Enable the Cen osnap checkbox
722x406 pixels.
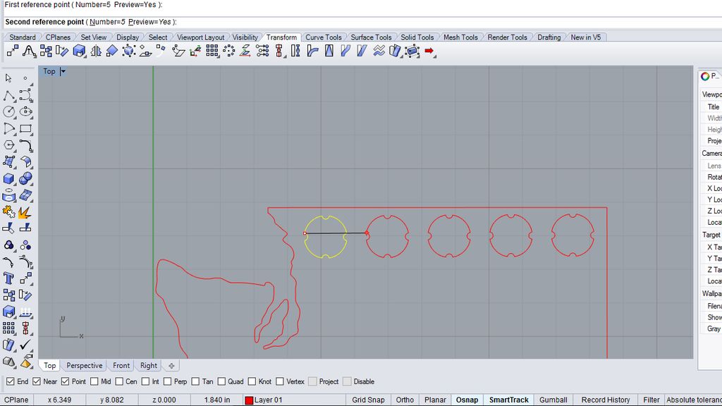tap(119, 381)
